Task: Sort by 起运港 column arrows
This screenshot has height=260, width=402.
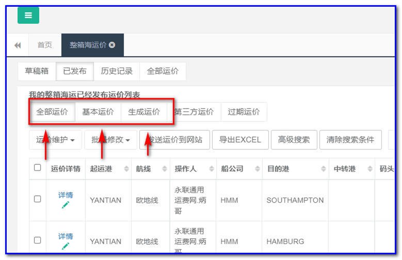Action: [x=126, y=169]
